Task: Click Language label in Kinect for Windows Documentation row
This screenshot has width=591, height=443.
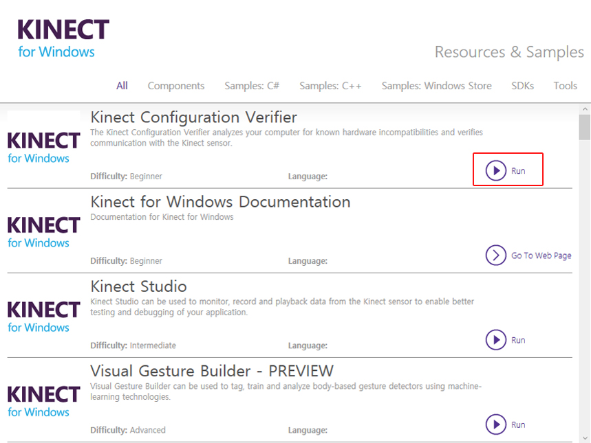Action: (308, 261)
